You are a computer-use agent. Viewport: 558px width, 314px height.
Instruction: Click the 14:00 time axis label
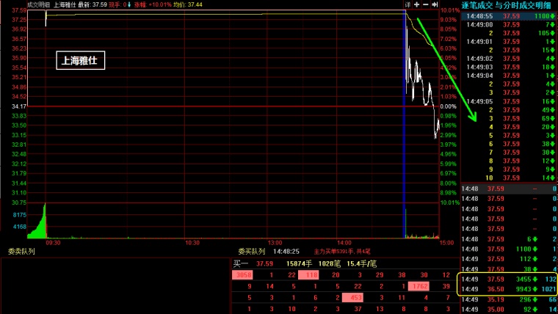pos(344,243)
